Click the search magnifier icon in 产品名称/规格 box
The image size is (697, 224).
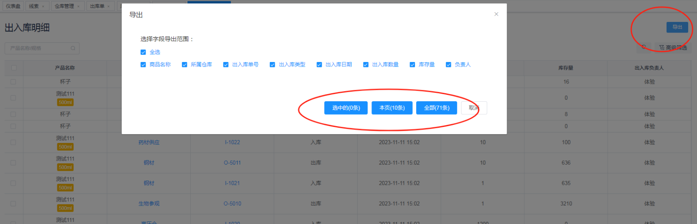pos(73,49)
